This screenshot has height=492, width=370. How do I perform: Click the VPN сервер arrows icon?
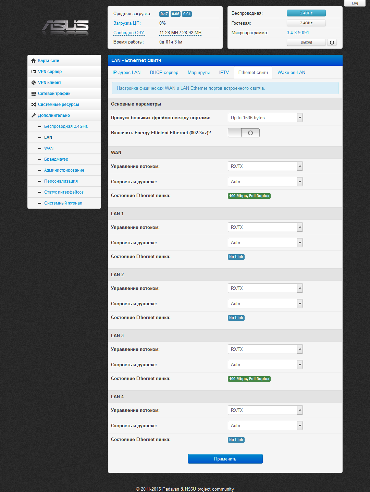[33, 72]
